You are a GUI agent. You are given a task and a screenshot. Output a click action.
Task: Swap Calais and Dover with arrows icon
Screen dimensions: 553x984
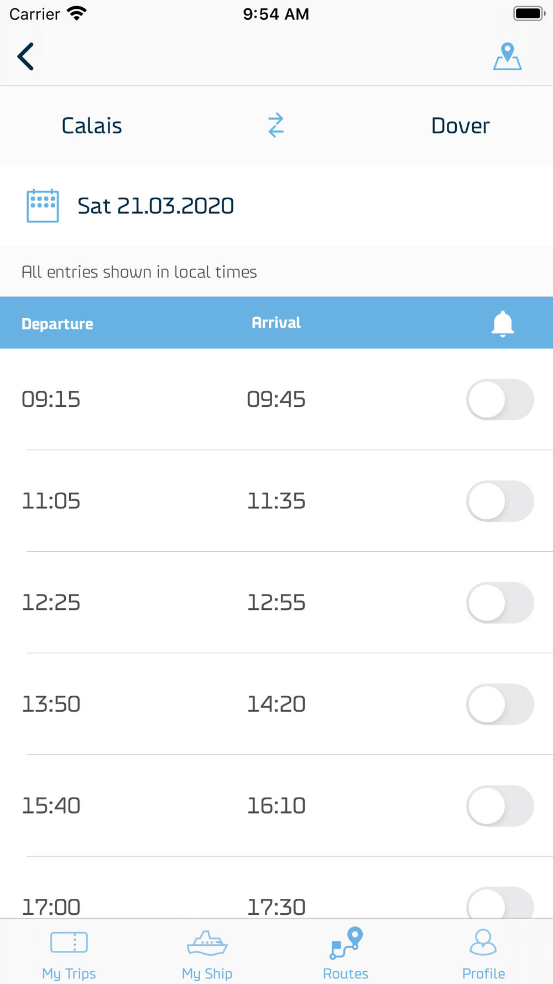click(276, 126)
